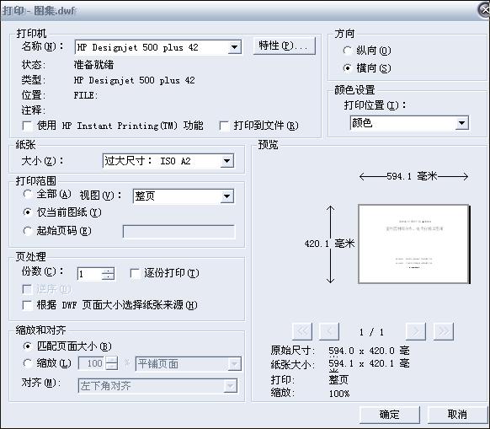Screen dimensions: 490x429
Task: Select 缩放(L) scale radio button
Action: [28, 363]
